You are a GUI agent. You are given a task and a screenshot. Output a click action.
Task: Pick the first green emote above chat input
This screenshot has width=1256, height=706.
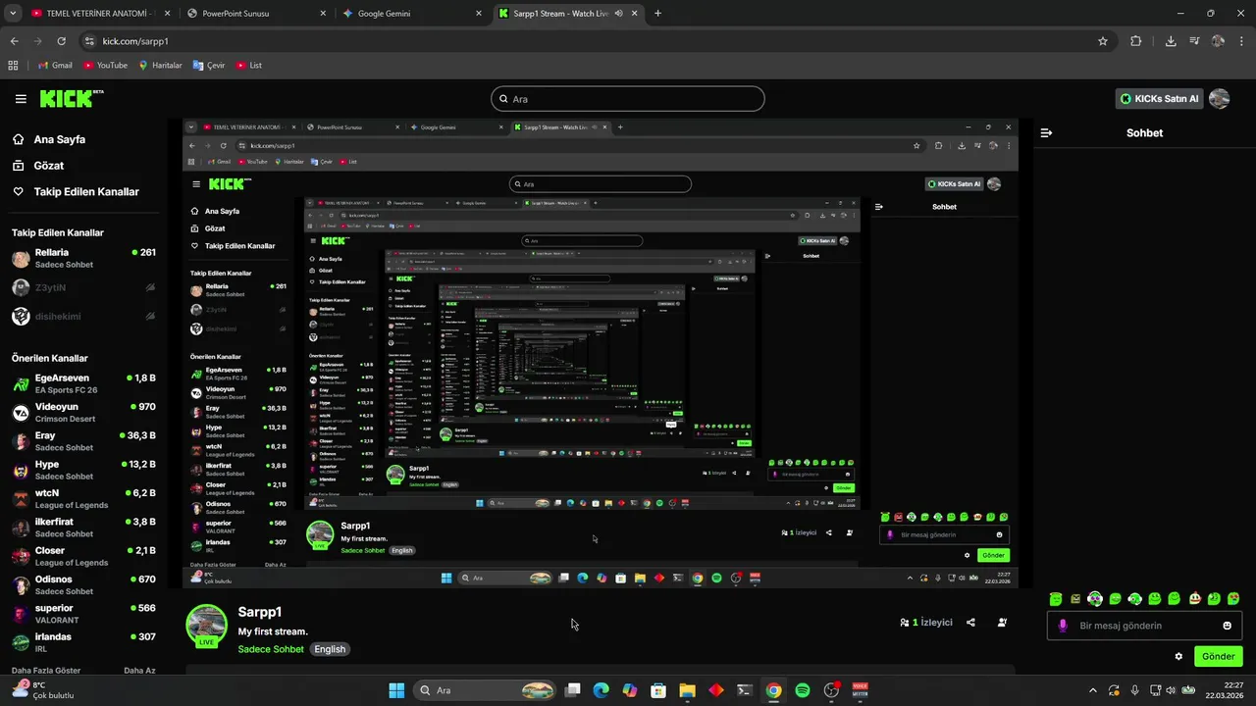point(1056,598)
